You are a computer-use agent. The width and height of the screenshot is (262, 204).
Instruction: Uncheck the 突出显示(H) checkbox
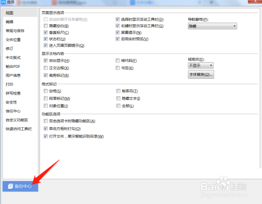pyautogui.click(x=46, y=60)
